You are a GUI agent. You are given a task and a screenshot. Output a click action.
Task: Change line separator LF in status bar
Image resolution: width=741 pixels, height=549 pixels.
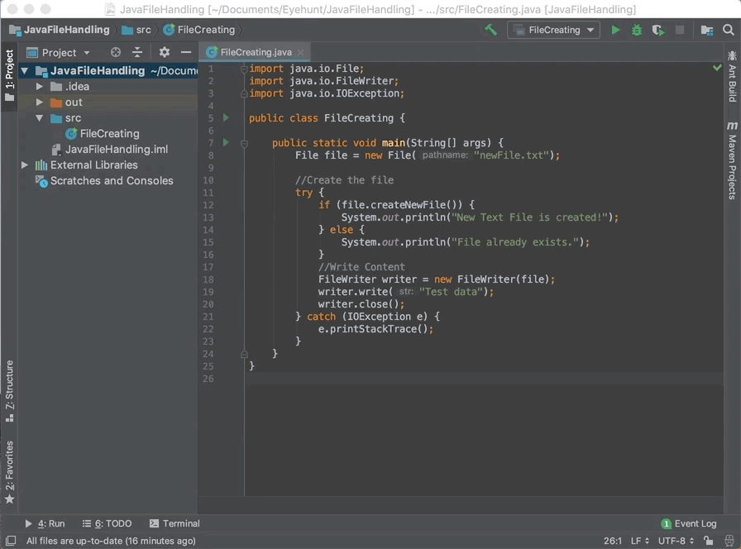point(640,541)
